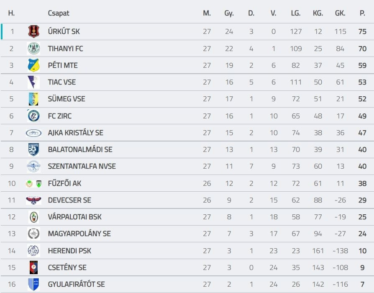
Task: Click the GYULAFIRÁTÓT SE striped crest
Action: tap(33, 284)
